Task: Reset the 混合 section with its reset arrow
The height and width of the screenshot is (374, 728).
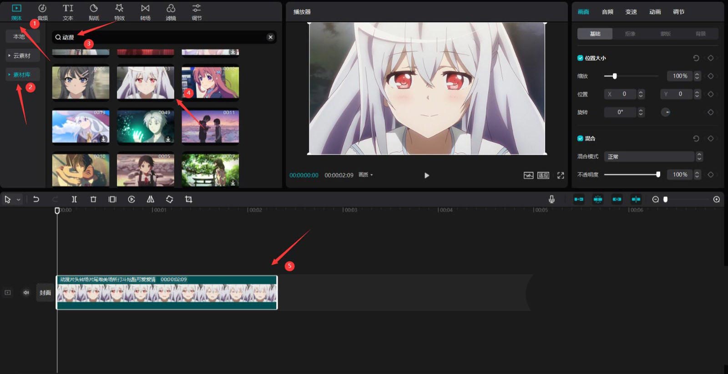Action: pos(696,138)
